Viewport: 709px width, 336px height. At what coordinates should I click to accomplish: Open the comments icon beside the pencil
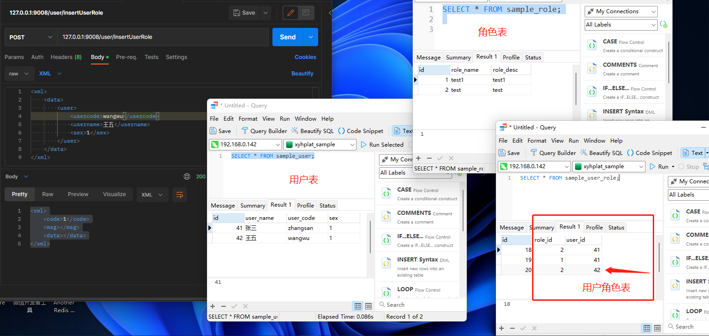pos(306,13)
